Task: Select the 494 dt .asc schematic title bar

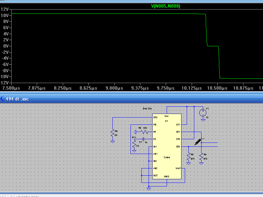Action: point(131,99)
